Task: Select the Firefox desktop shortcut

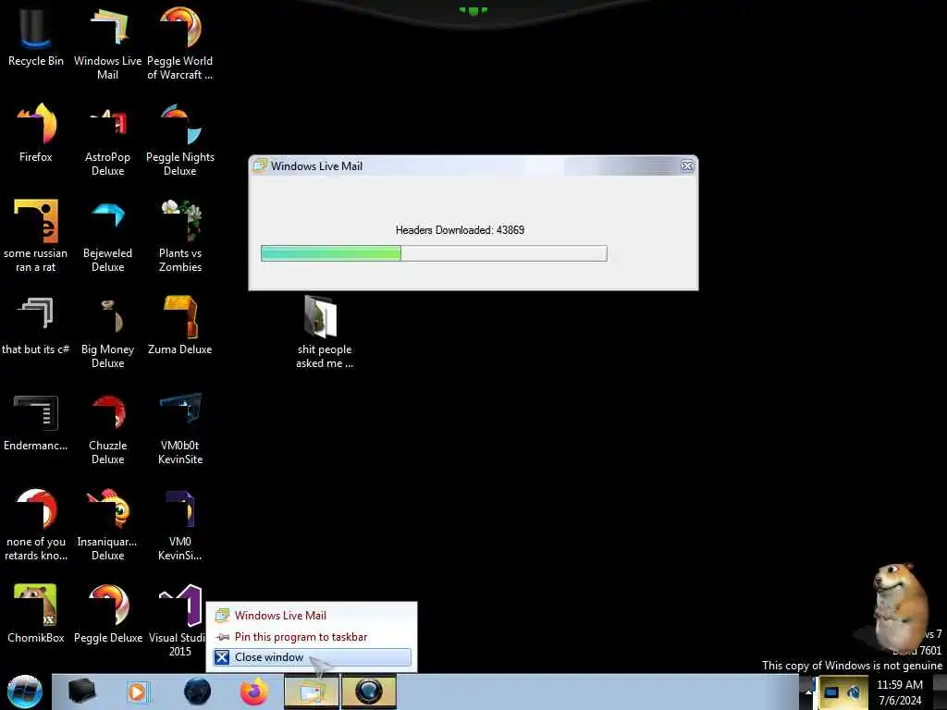Action: pos(36,131)
